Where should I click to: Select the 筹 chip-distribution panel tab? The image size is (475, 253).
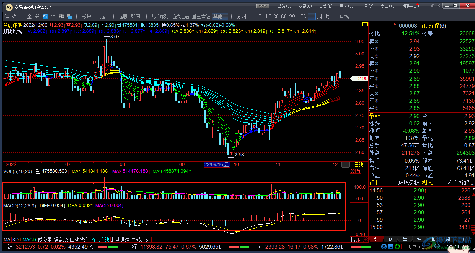pyautogui.click(x=405, y=239)
